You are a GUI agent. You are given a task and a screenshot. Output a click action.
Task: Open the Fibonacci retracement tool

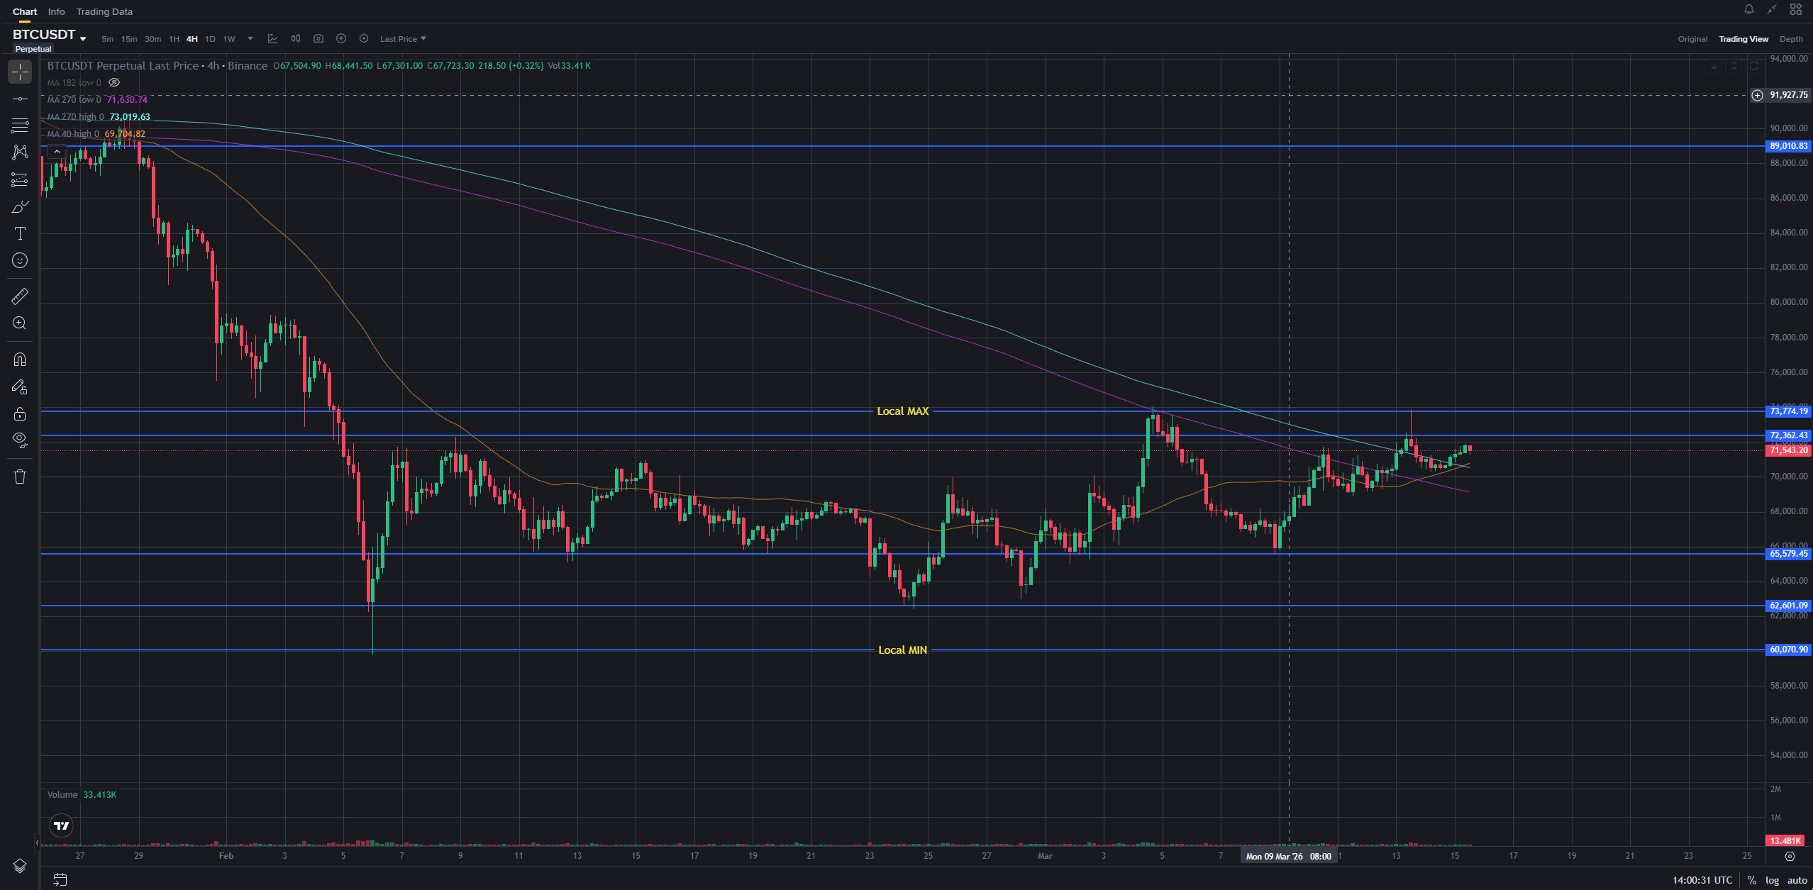pyautogui.click(x=20, y=126)
